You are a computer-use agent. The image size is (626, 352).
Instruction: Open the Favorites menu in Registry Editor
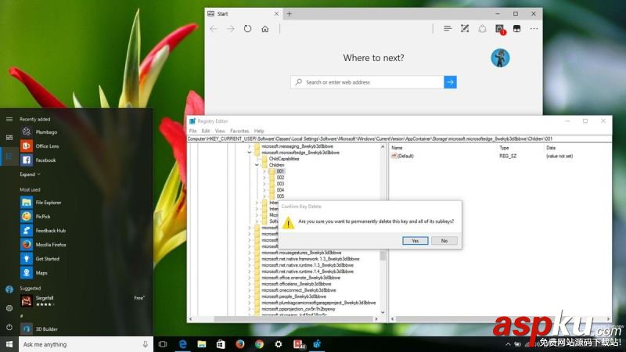[239, 131]
